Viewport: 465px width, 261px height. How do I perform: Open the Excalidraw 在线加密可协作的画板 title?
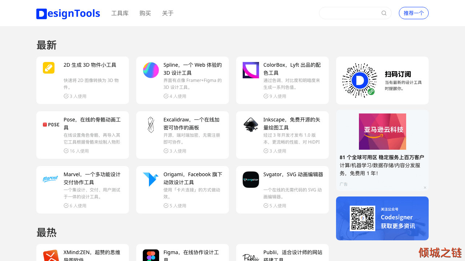pos(191,124)
